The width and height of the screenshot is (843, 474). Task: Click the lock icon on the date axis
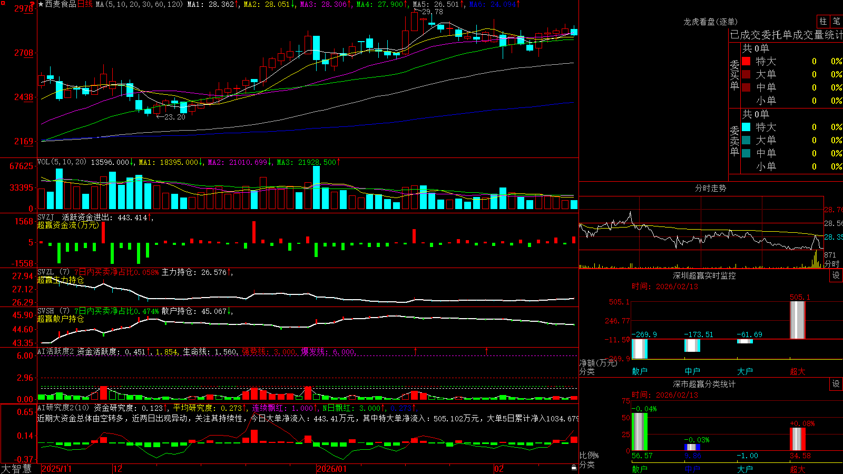(574, 468)
